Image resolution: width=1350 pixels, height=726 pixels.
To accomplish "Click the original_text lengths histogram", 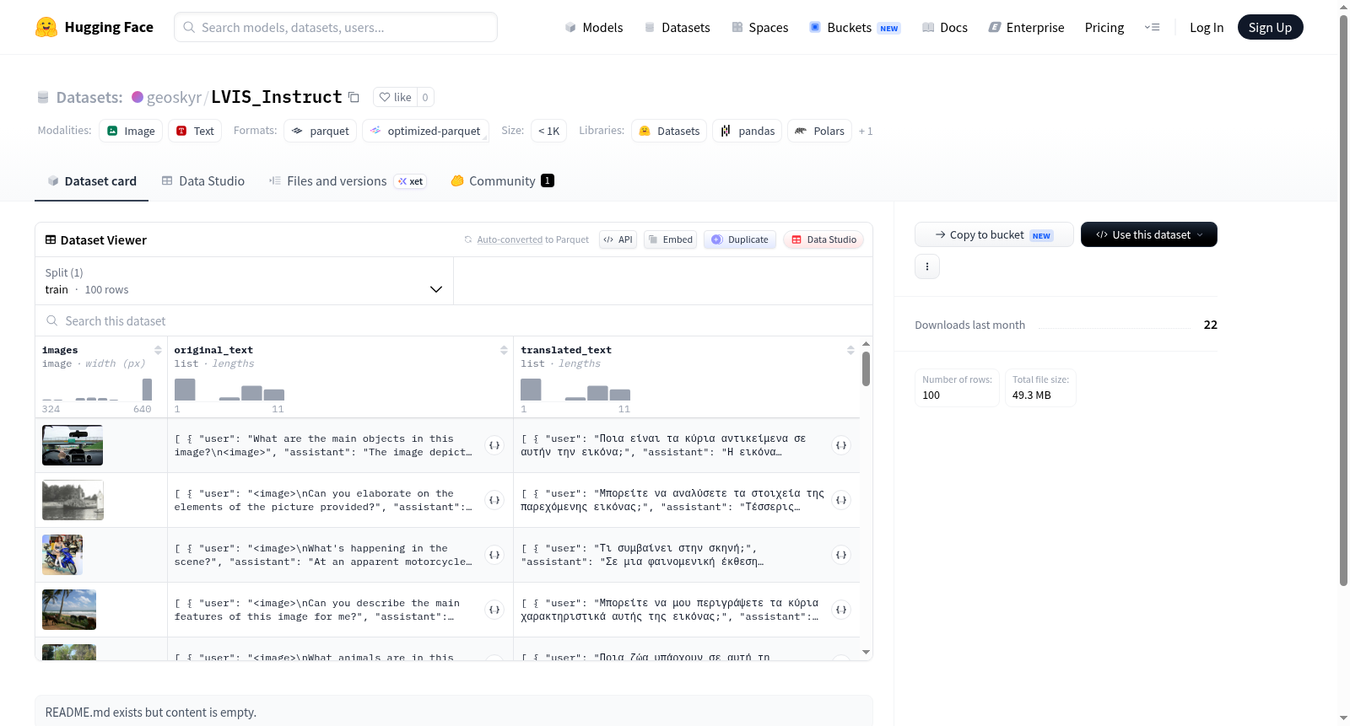I will pos(229,389).
